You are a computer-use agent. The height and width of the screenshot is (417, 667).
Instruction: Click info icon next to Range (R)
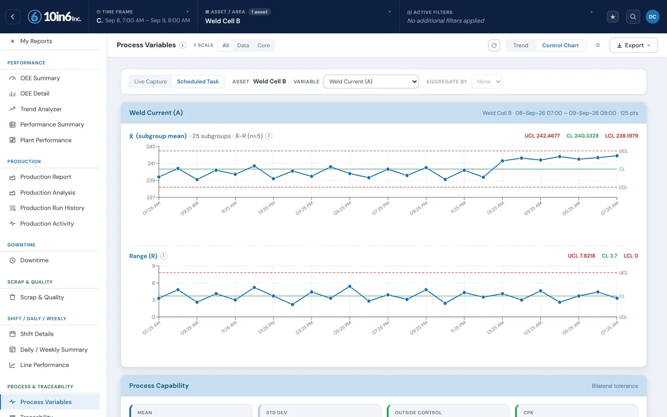(164, 256)
